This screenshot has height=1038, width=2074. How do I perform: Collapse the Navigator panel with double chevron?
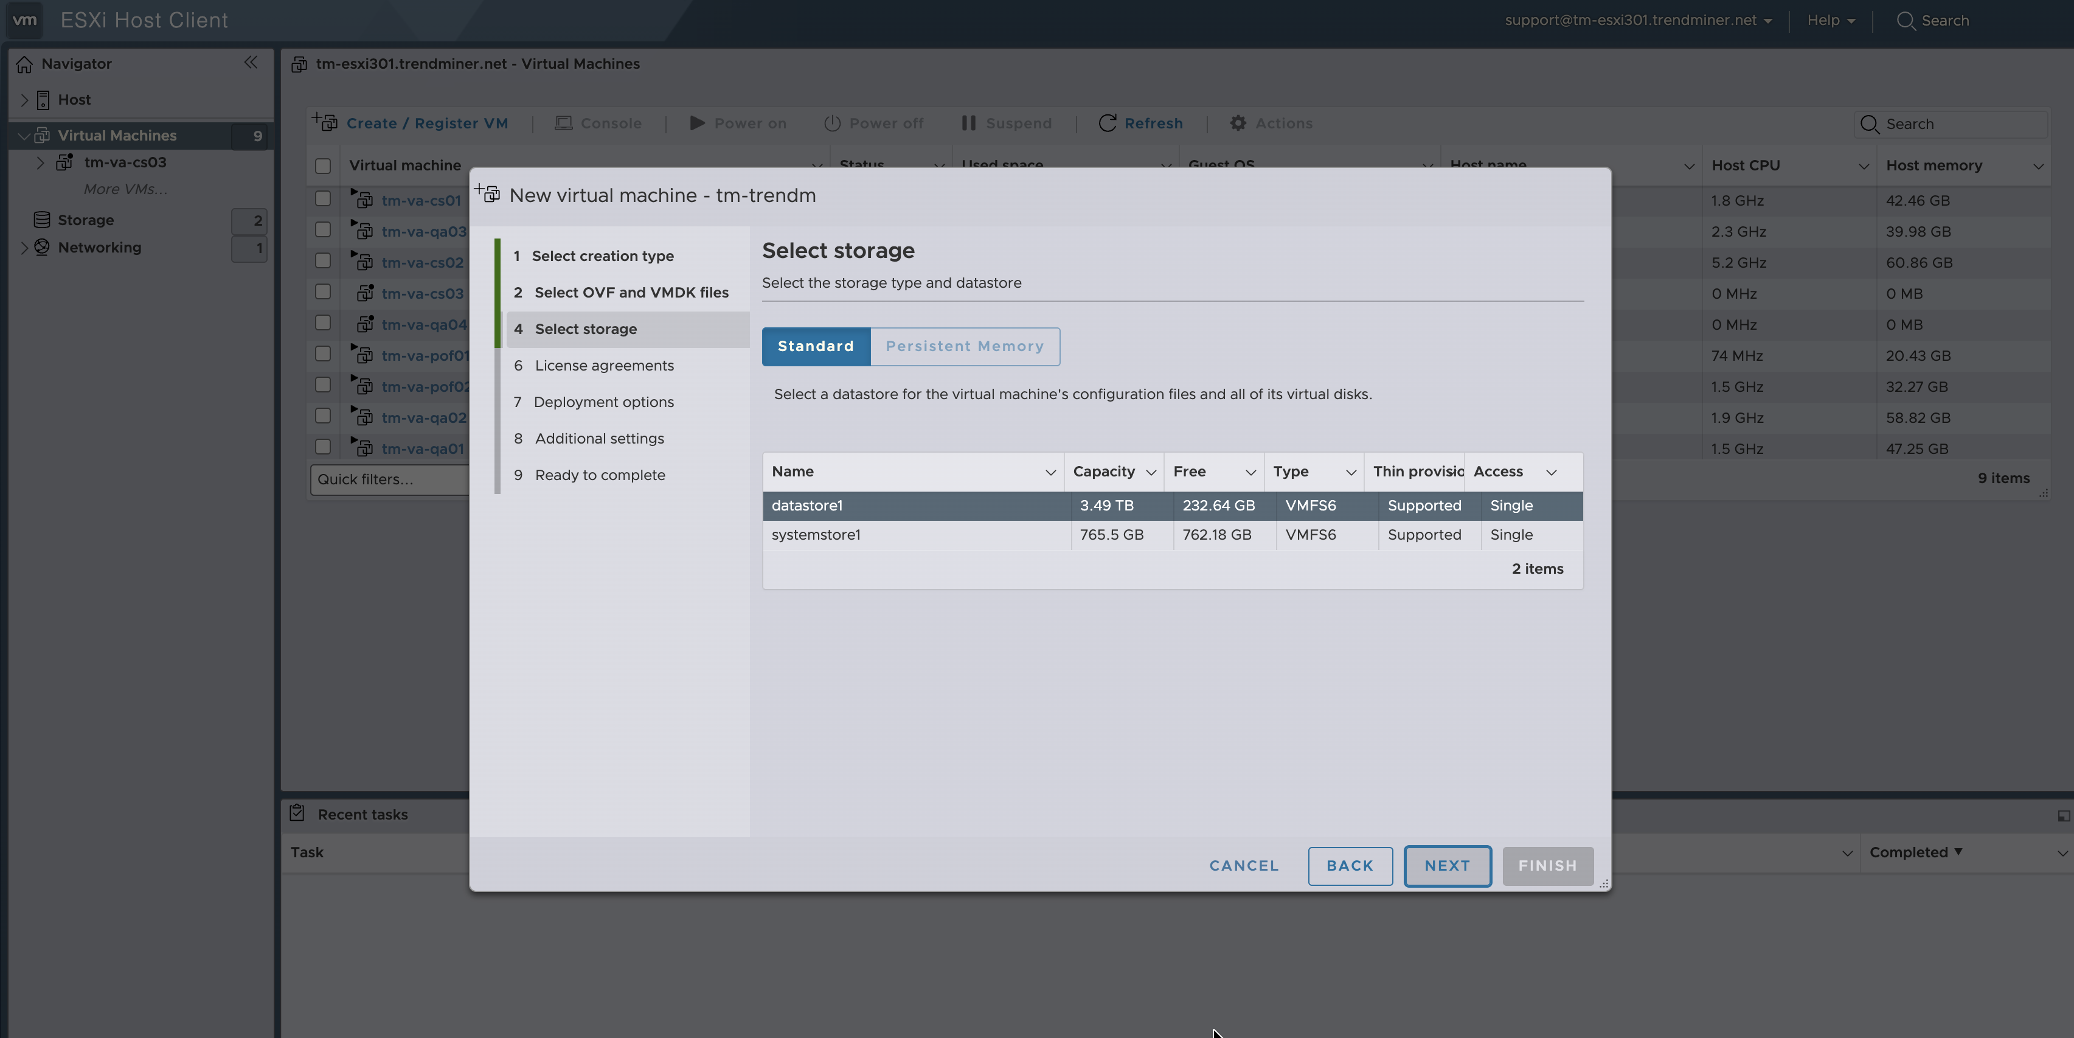point(251,63)
